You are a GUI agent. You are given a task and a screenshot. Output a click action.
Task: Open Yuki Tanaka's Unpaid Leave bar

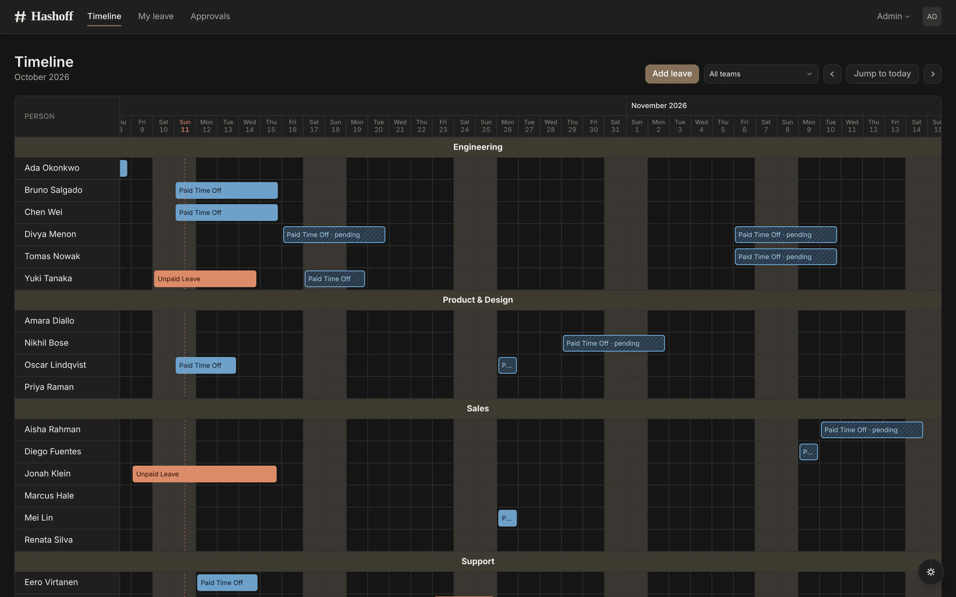click(205, 279)
